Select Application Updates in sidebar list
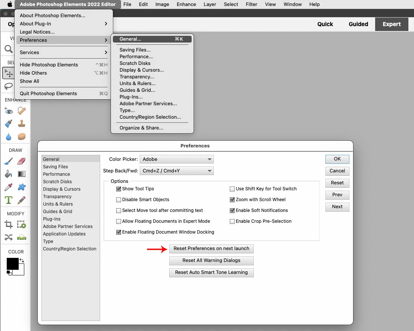Screen dimensions: 414x331 pos(71,234)
